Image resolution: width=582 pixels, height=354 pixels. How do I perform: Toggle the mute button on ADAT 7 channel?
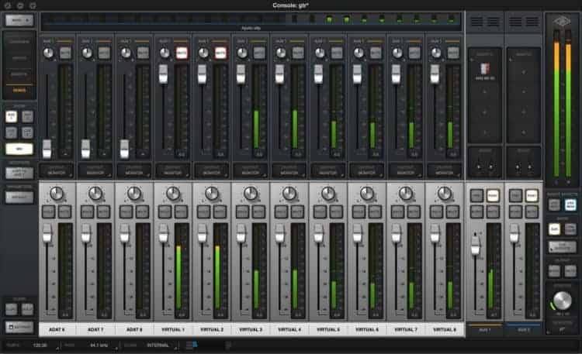(x=105, y=211)
